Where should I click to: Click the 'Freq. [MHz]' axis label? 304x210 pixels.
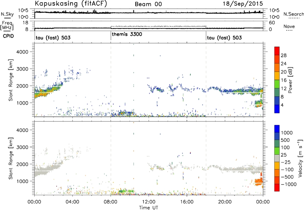tap(7, 25)
